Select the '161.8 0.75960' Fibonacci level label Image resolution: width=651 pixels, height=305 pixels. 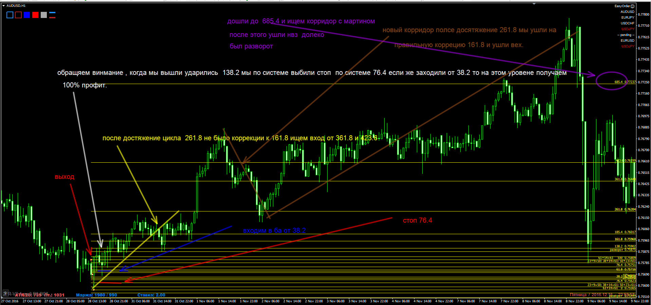tap(625, 239)
